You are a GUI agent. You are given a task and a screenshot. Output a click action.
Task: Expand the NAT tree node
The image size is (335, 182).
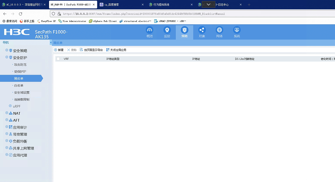coord(7,113)
